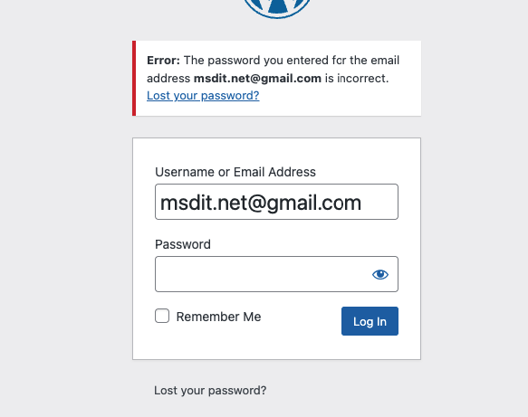Image resolution: width=528 pixels, height=417 pixels.
Task: Click the words "is incorrect." in notice
Action: pyautogui.click(x=357, y=79)
